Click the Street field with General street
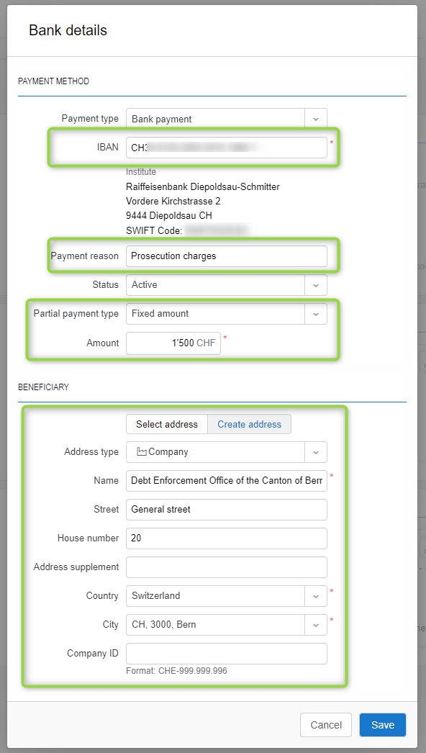Image resolution: width=426 pixels, height=753 pixels. [227, 510]
